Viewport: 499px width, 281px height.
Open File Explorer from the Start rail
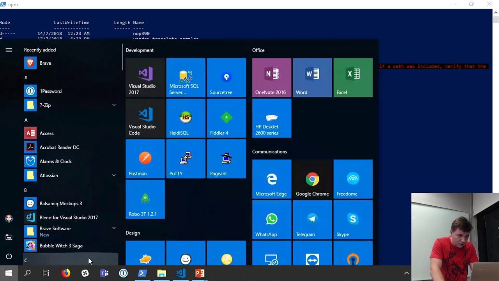pyautogui.click(x=9, y=237)
